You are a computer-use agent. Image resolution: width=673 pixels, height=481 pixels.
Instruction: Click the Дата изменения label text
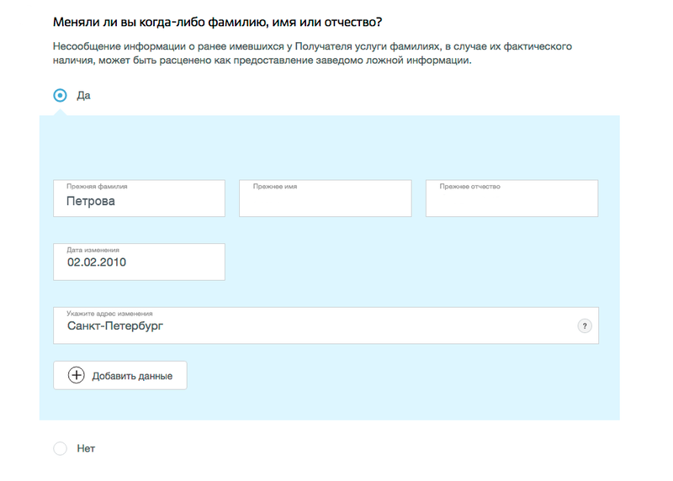93,250
